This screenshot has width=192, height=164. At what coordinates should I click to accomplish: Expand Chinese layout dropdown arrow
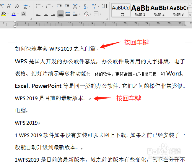click(x=79, y=7)
